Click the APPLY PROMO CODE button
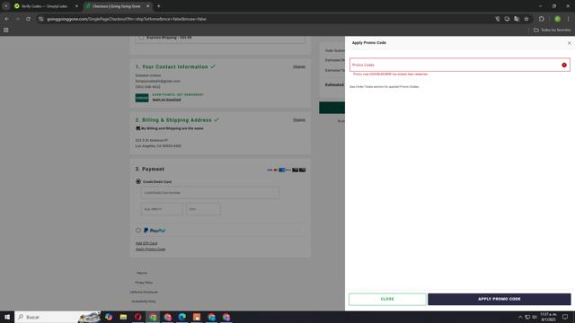This screenshot has height=323, width=575. click(x=500, y=299)
